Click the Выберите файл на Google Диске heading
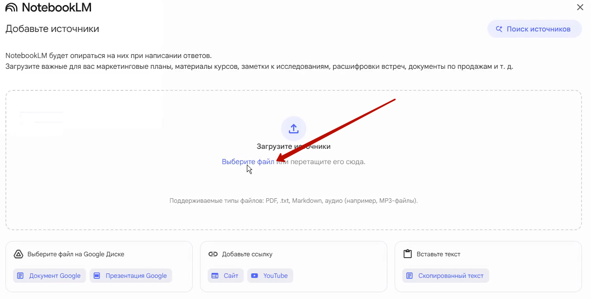 click(76, 254)
